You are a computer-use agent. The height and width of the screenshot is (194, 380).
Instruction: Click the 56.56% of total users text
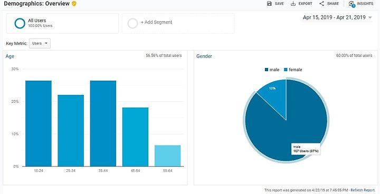164,55
